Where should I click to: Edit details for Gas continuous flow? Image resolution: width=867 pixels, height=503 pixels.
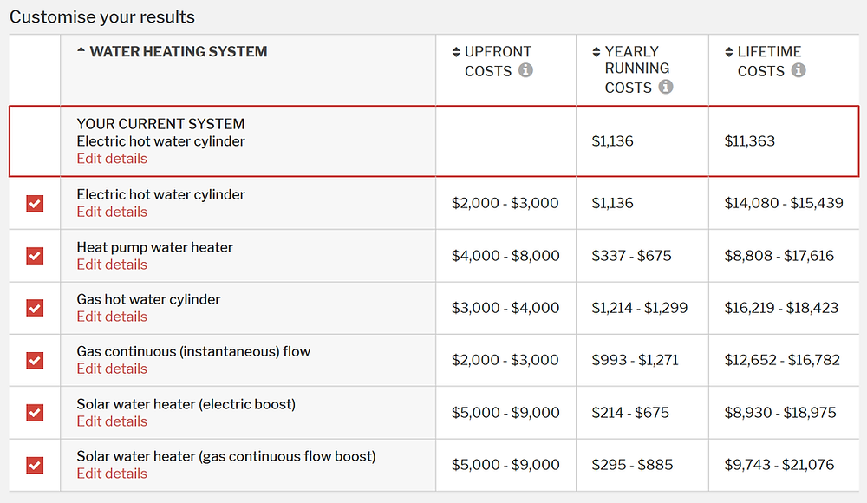[112, 369]
